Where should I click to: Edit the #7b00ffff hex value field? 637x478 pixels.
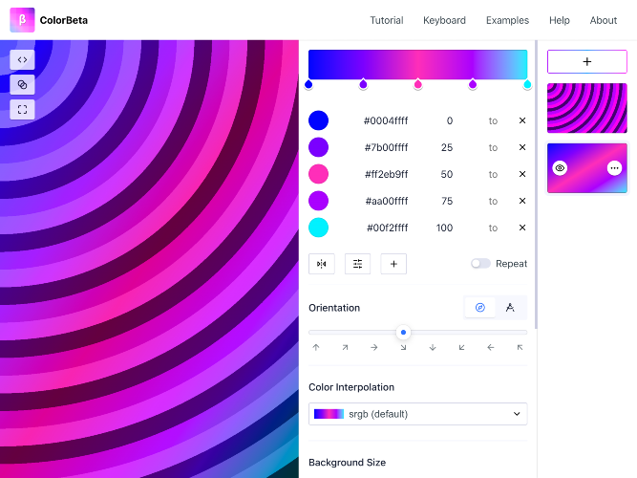[x=386, y=147]
